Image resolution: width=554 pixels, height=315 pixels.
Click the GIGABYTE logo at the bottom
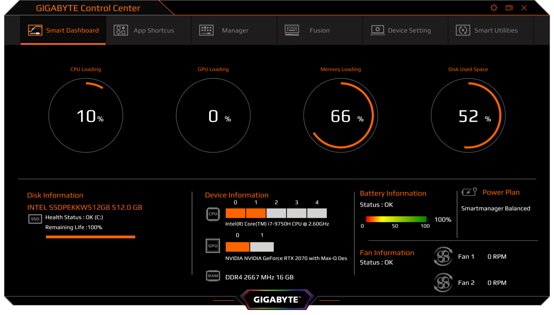(277, 299)
